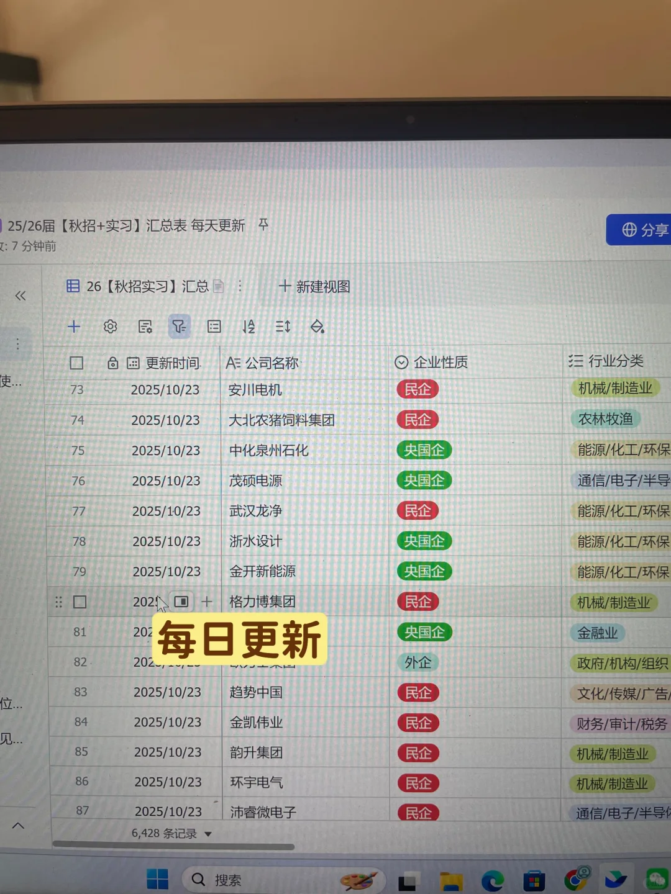Click 新建视图 to create a new view
Screen dimensions: 671x894
[x=314, y=286]
